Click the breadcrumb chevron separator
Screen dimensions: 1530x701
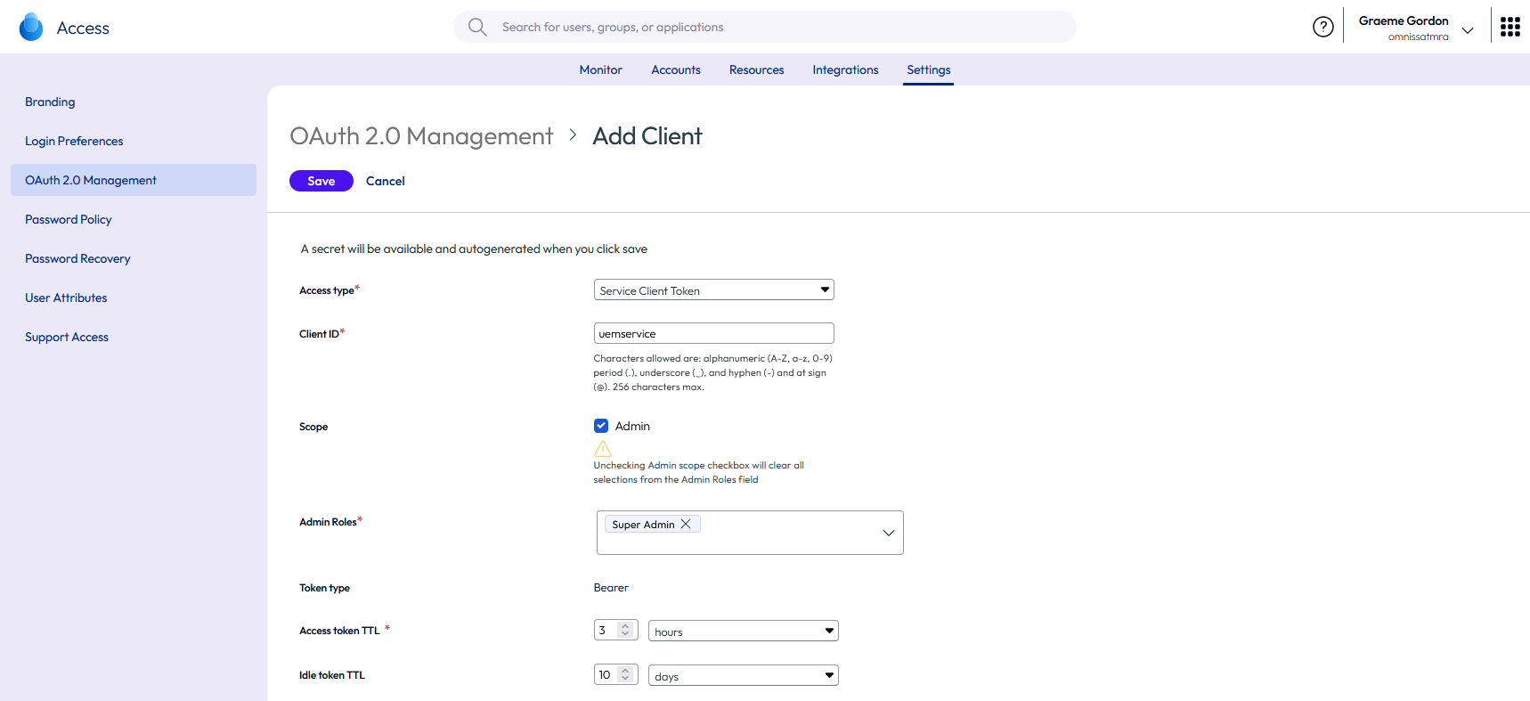click(x=573, y=135)
